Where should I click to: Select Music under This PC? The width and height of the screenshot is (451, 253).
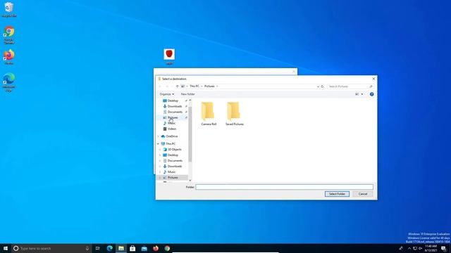[171, 171]
